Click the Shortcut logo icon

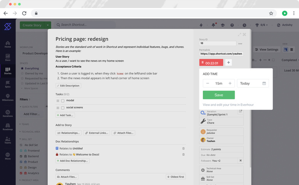point(8,27)
